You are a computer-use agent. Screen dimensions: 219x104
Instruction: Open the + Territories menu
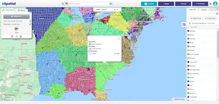200,4
